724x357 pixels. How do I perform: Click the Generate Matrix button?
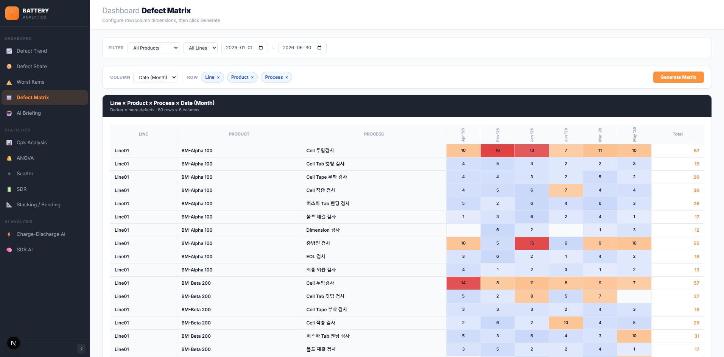click(678, 77)
